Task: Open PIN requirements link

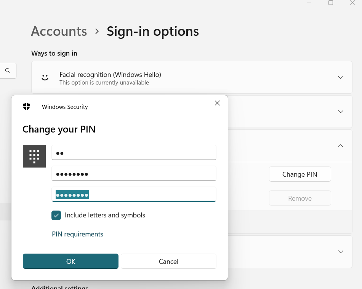Action: pyautogui.click(x=77, y=234)
